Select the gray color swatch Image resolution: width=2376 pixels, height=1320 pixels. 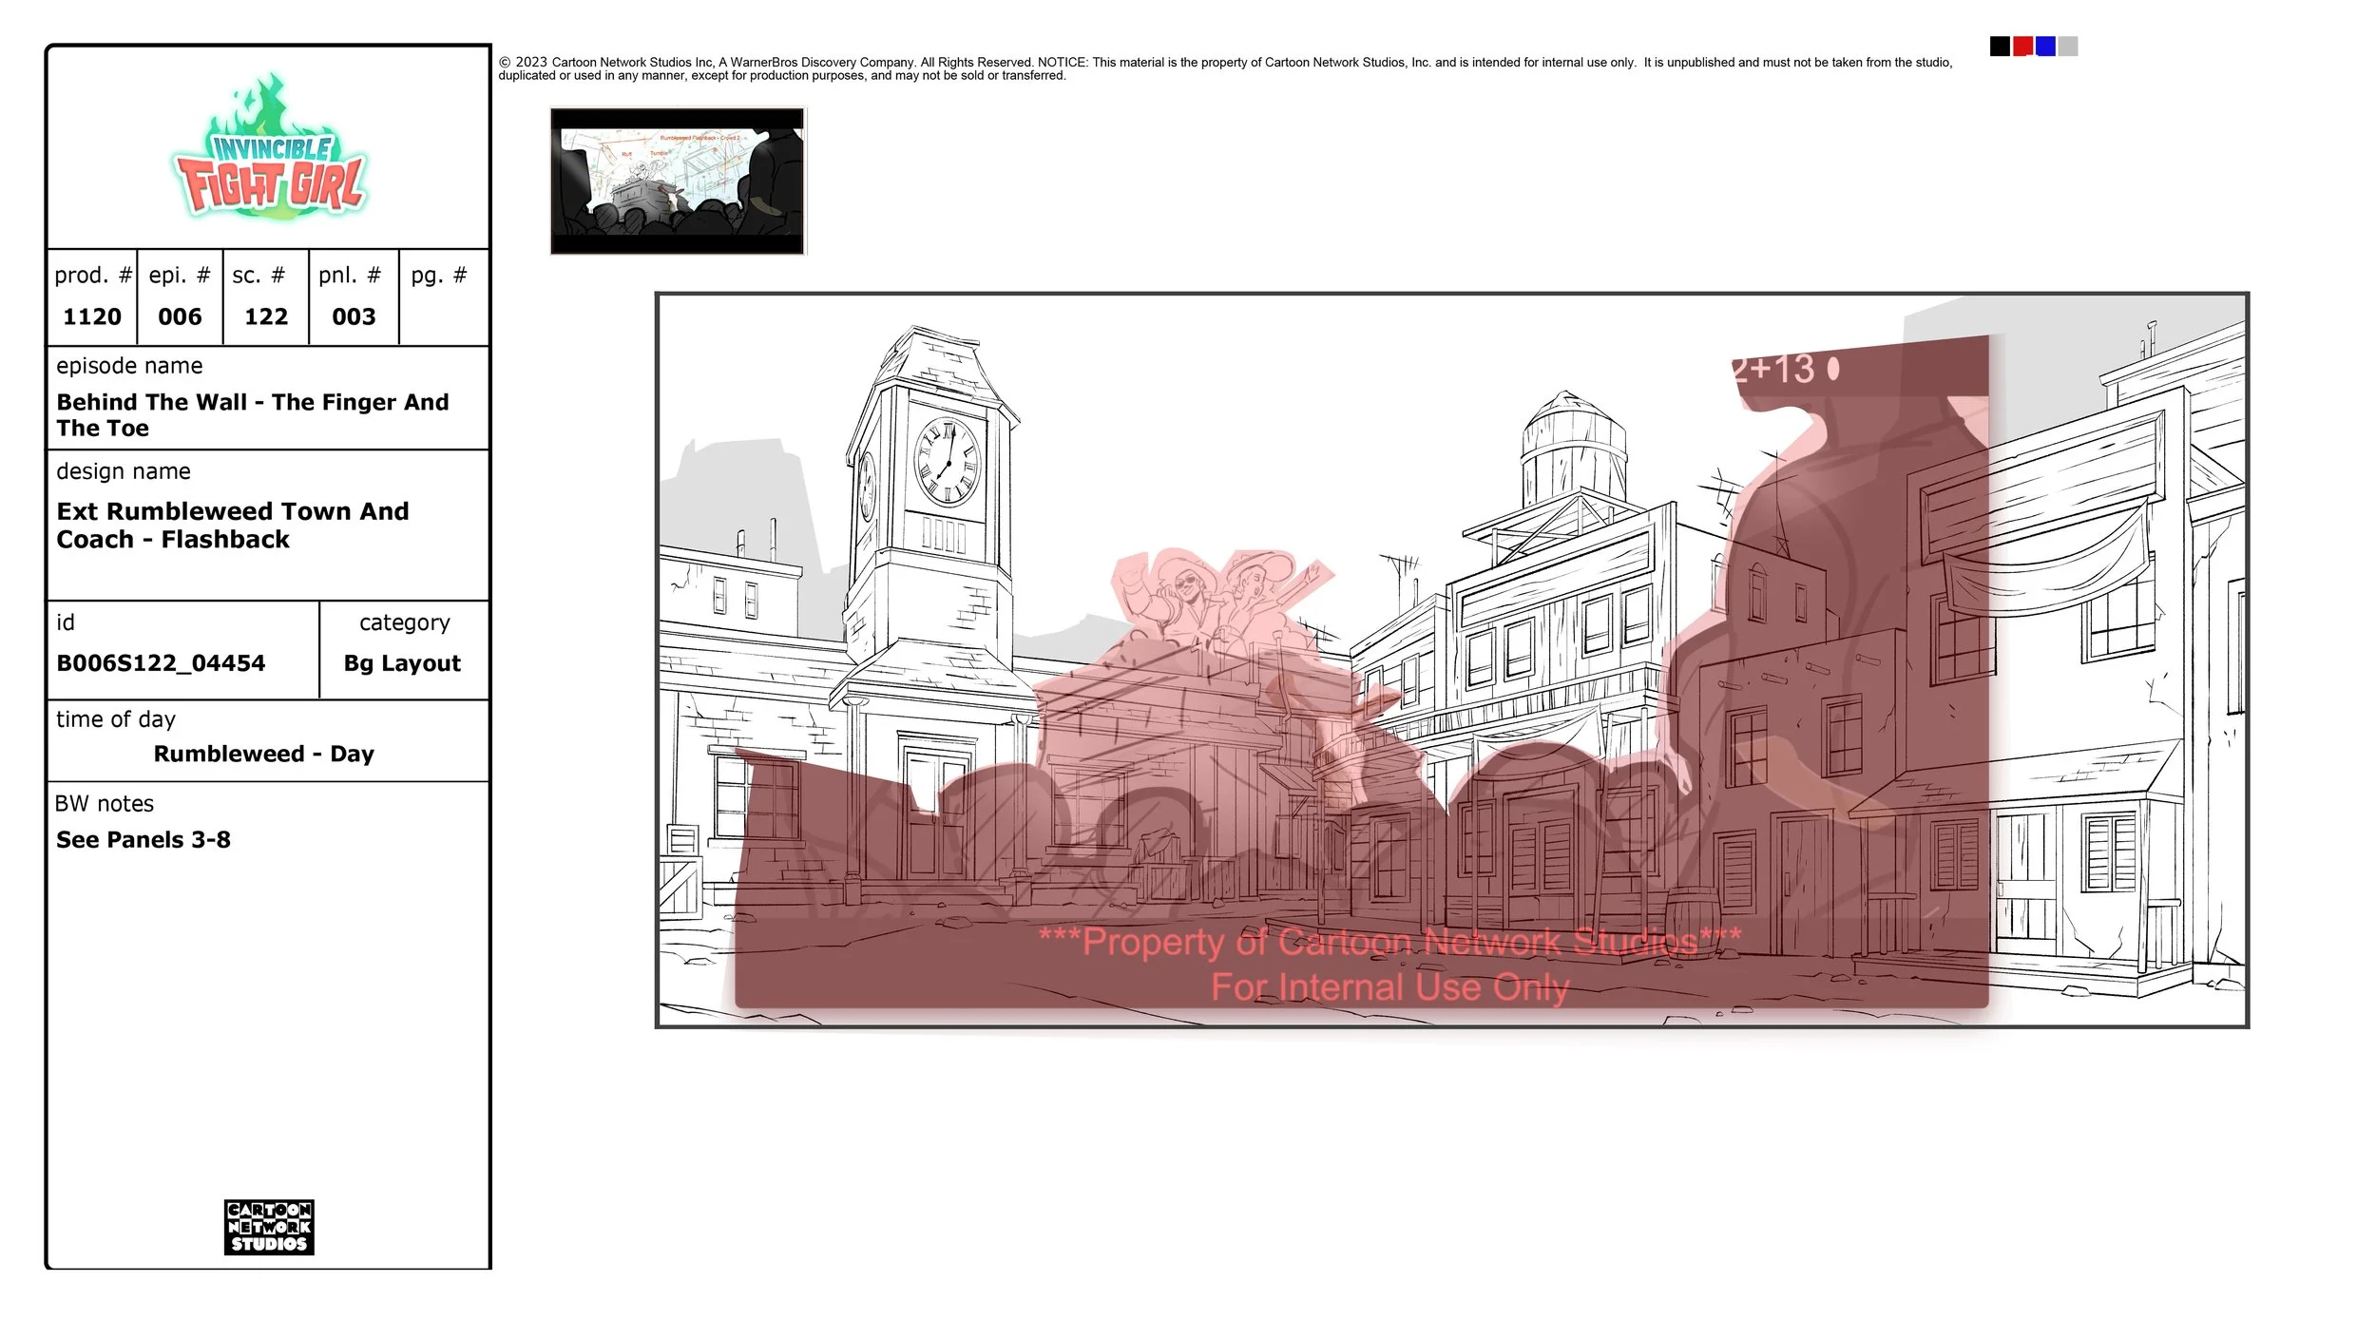(2068, 47)
